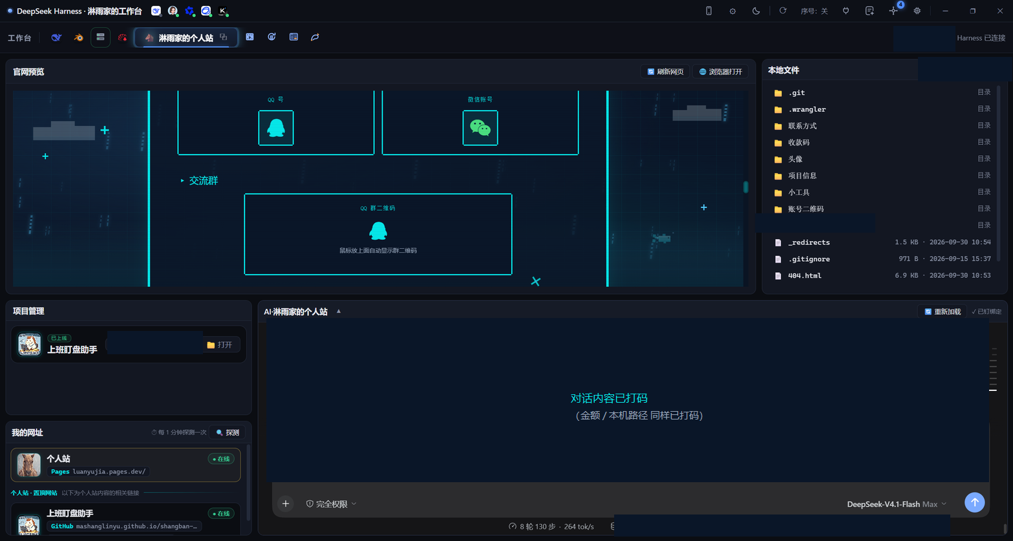Open the orange-blue share arrow icon in the workbench bar
The width and height of the screenshot is (1013, 541).
click(x=315, y=37)
